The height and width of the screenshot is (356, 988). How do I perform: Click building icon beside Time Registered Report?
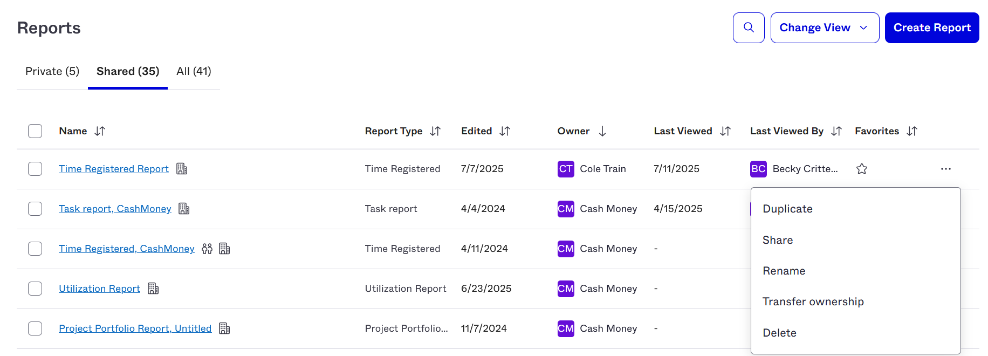tap(182, 169)
